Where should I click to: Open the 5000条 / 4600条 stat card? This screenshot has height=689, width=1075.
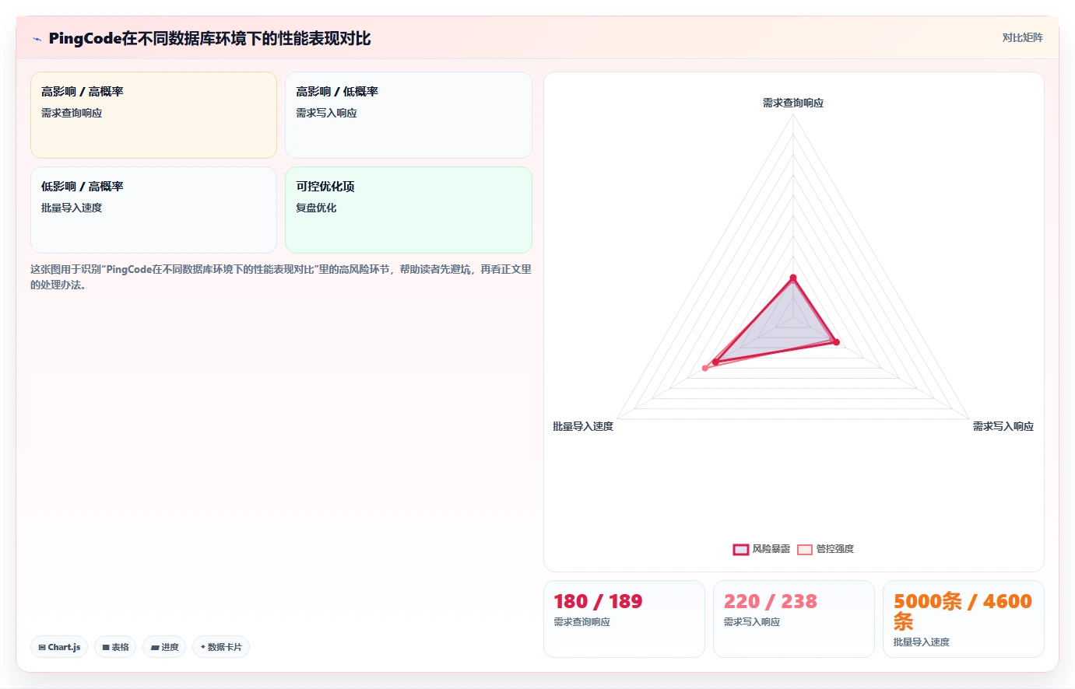(x=964, y=619)
